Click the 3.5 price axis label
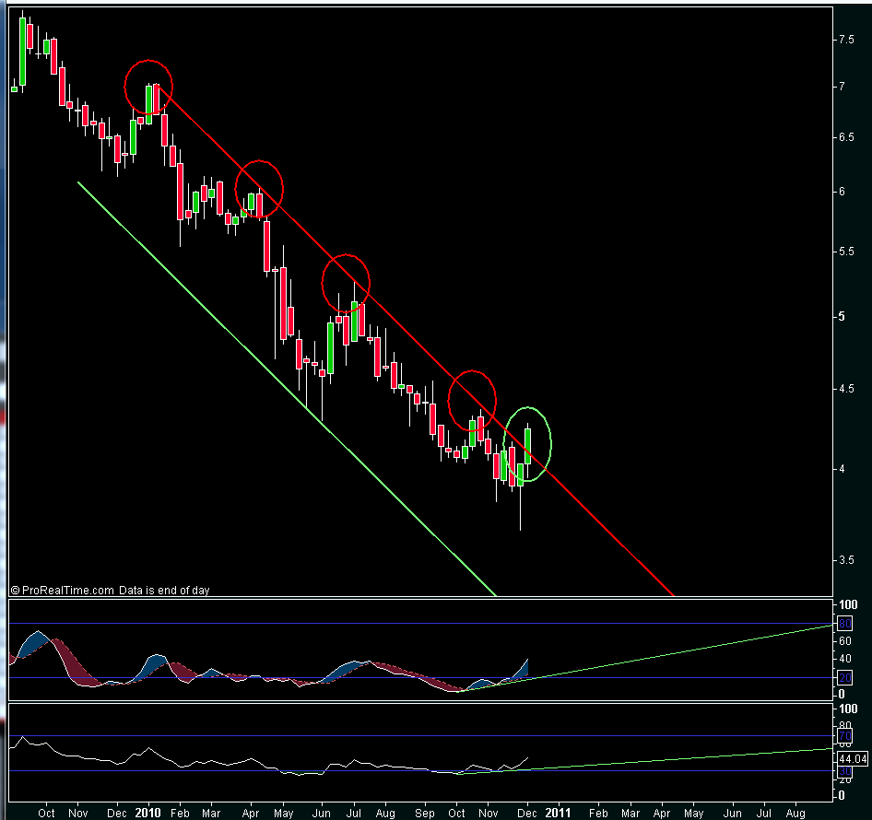The width and height of the screenshot is (872, 820). [846, 560]
